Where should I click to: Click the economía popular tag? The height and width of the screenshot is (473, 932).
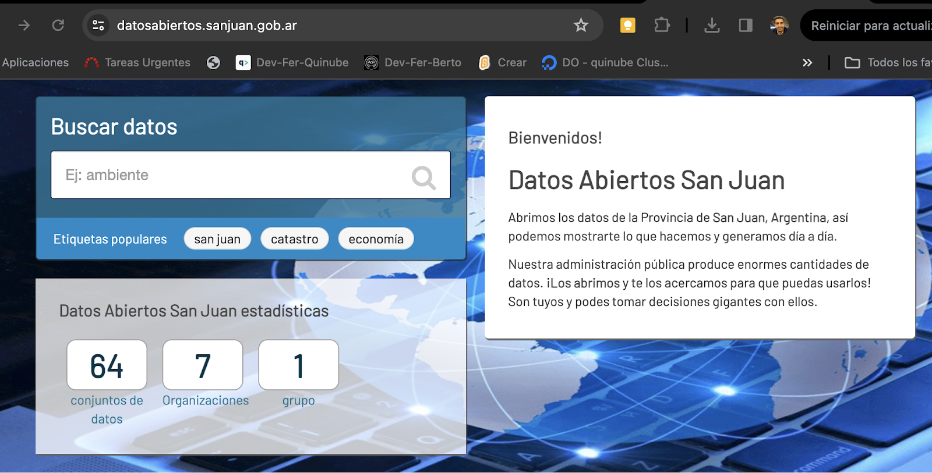coord(376,239)
